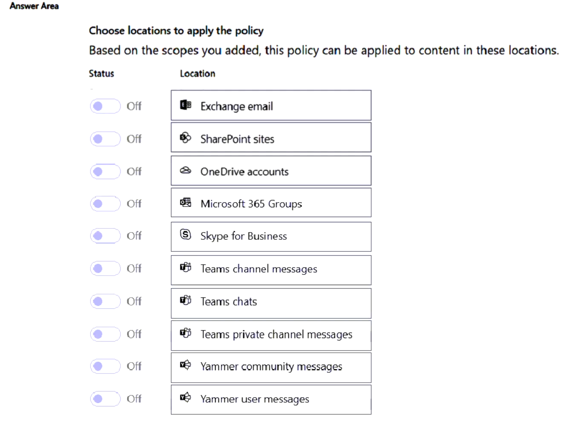Select the 'SharePoint sites' location label
The width and height of the screenshot is (578, 442).
(x=237, y=139)
